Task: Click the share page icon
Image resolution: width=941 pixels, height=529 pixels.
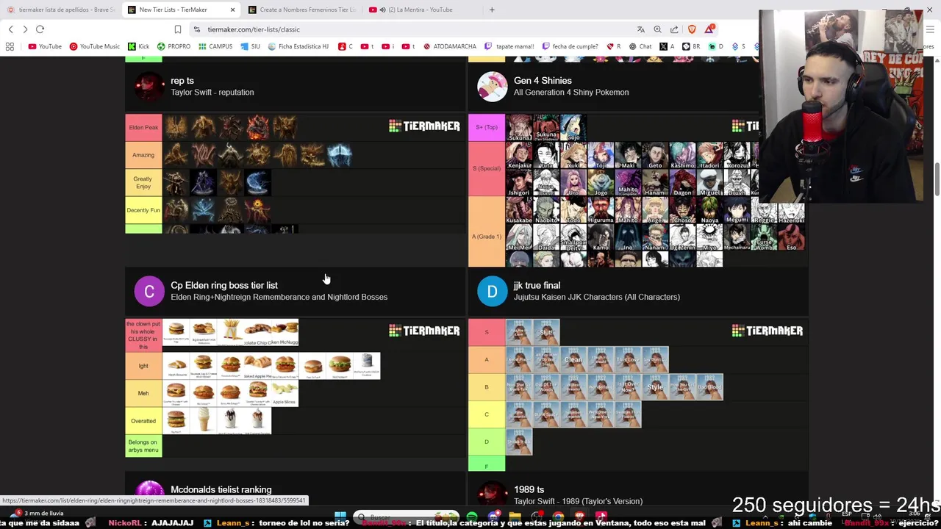Action: (674, 29)
